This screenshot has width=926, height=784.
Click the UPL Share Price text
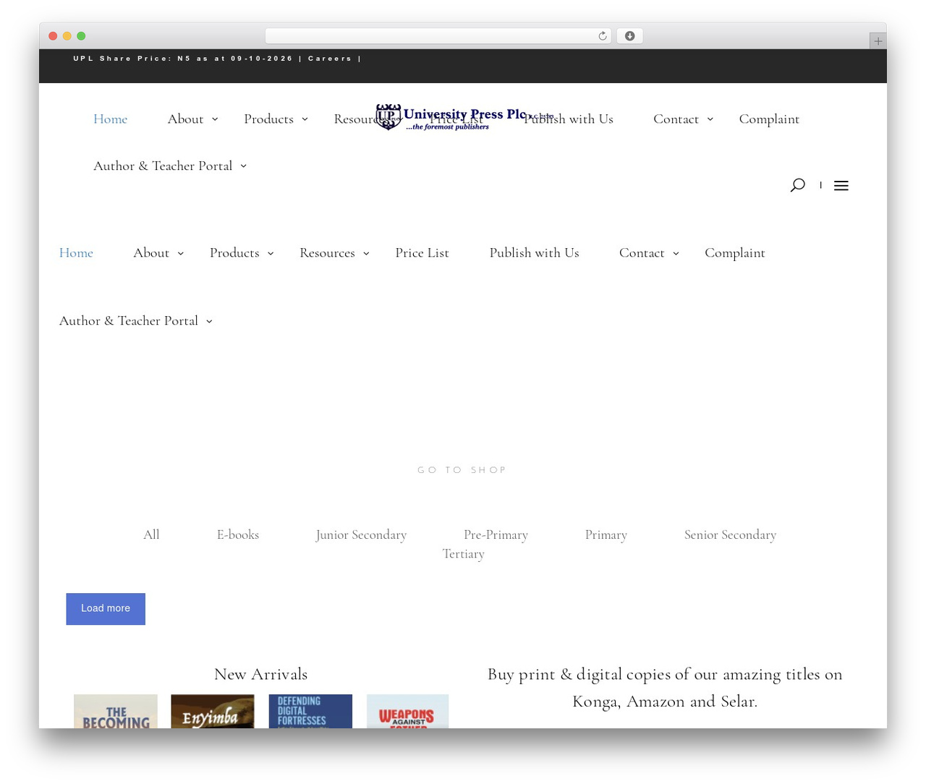point(183,59)
